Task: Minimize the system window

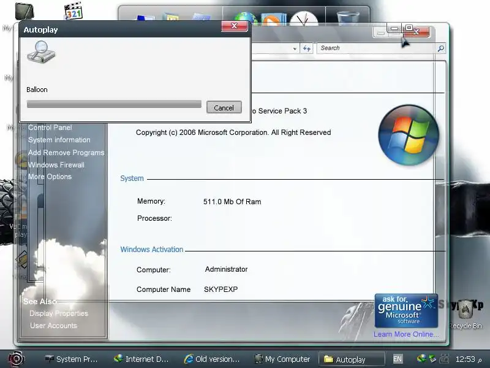Action: click(394, 28)
